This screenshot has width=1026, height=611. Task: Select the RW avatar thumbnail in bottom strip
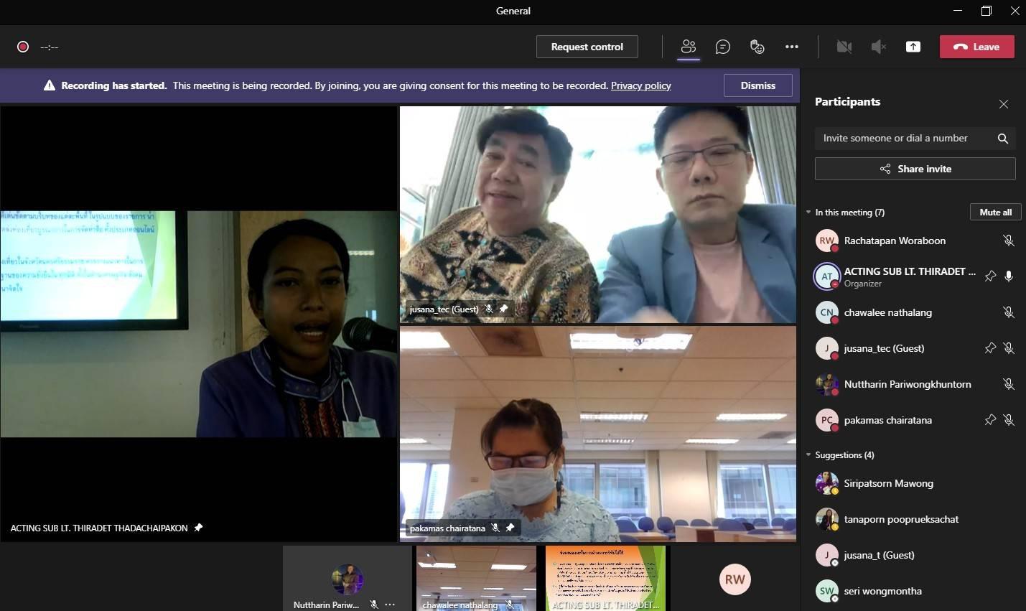click(x=734, y=579)
